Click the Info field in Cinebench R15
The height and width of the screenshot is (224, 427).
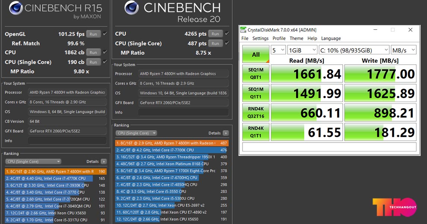click(67, 141)
